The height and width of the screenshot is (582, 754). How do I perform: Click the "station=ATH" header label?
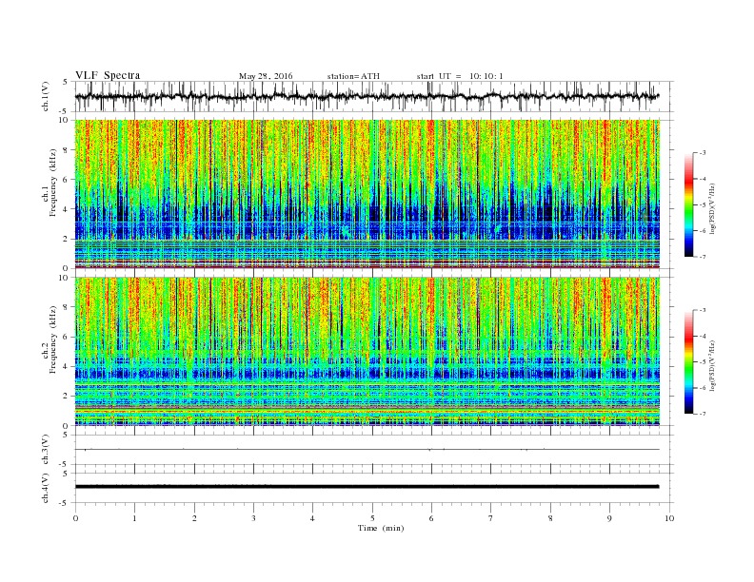(353, 76)
